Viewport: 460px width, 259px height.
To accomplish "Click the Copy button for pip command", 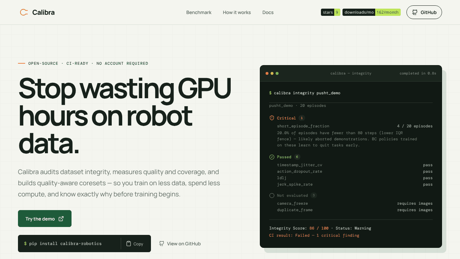I will [135, 244].
